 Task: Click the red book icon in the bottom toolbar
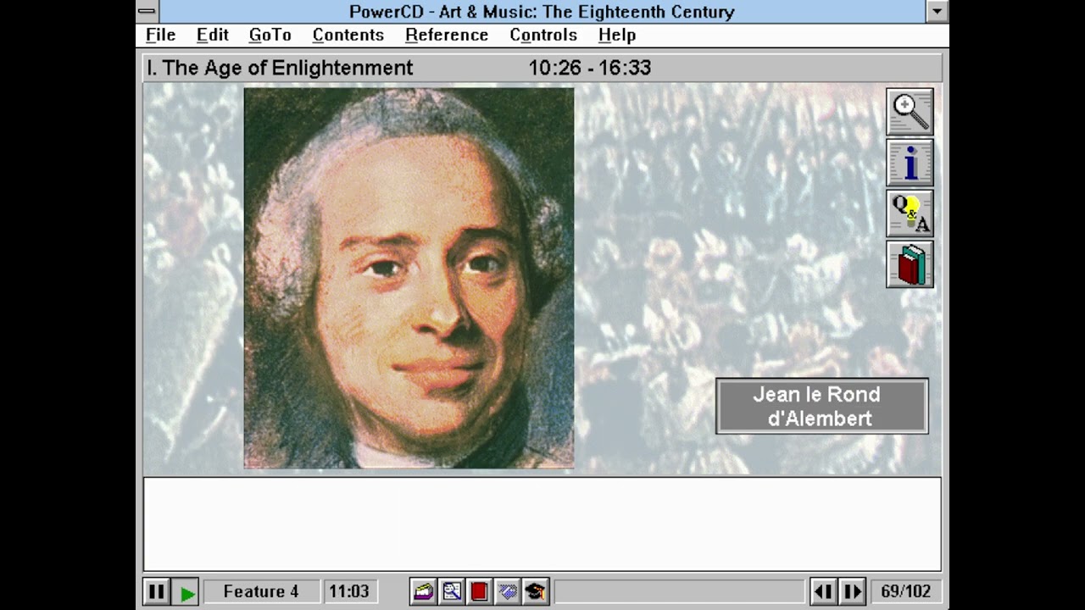click(479, 591)
